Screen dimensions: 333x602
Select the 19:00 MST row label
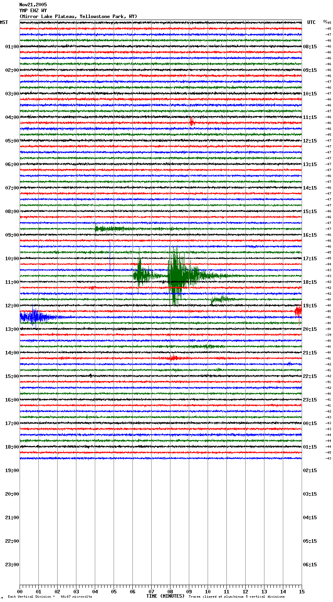[12, 471]
